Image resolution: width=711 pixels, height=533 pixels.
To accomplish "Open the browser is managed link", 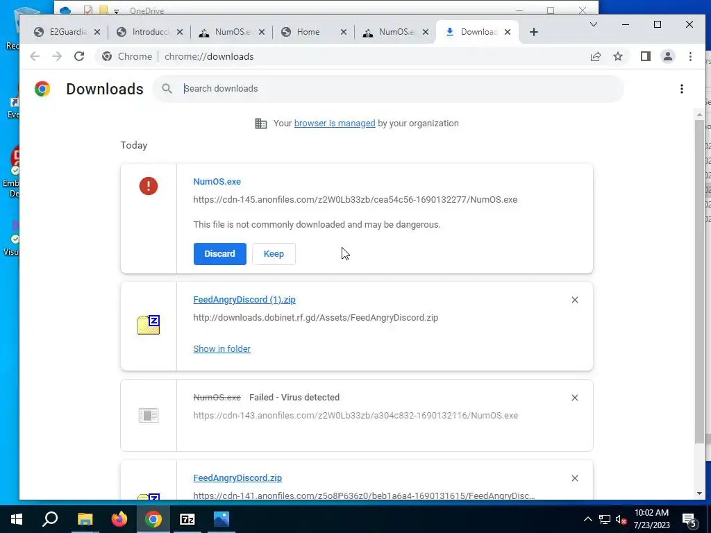I will [335, 124].
